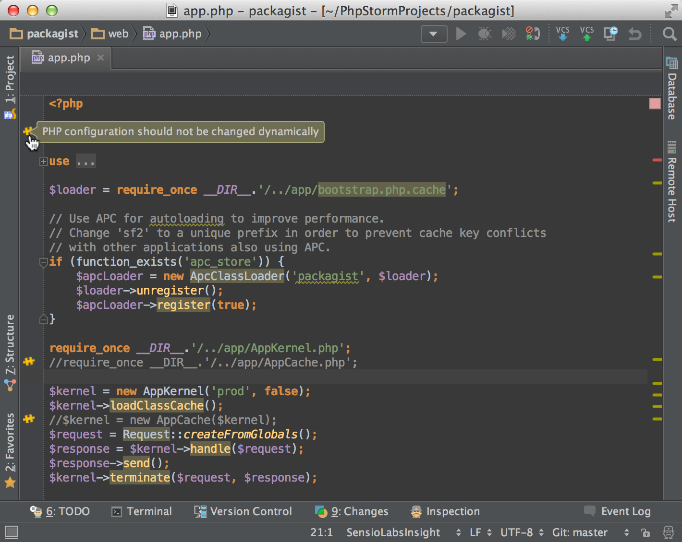Click the Request class reference

pyautogui.click(x=146, y=435)
